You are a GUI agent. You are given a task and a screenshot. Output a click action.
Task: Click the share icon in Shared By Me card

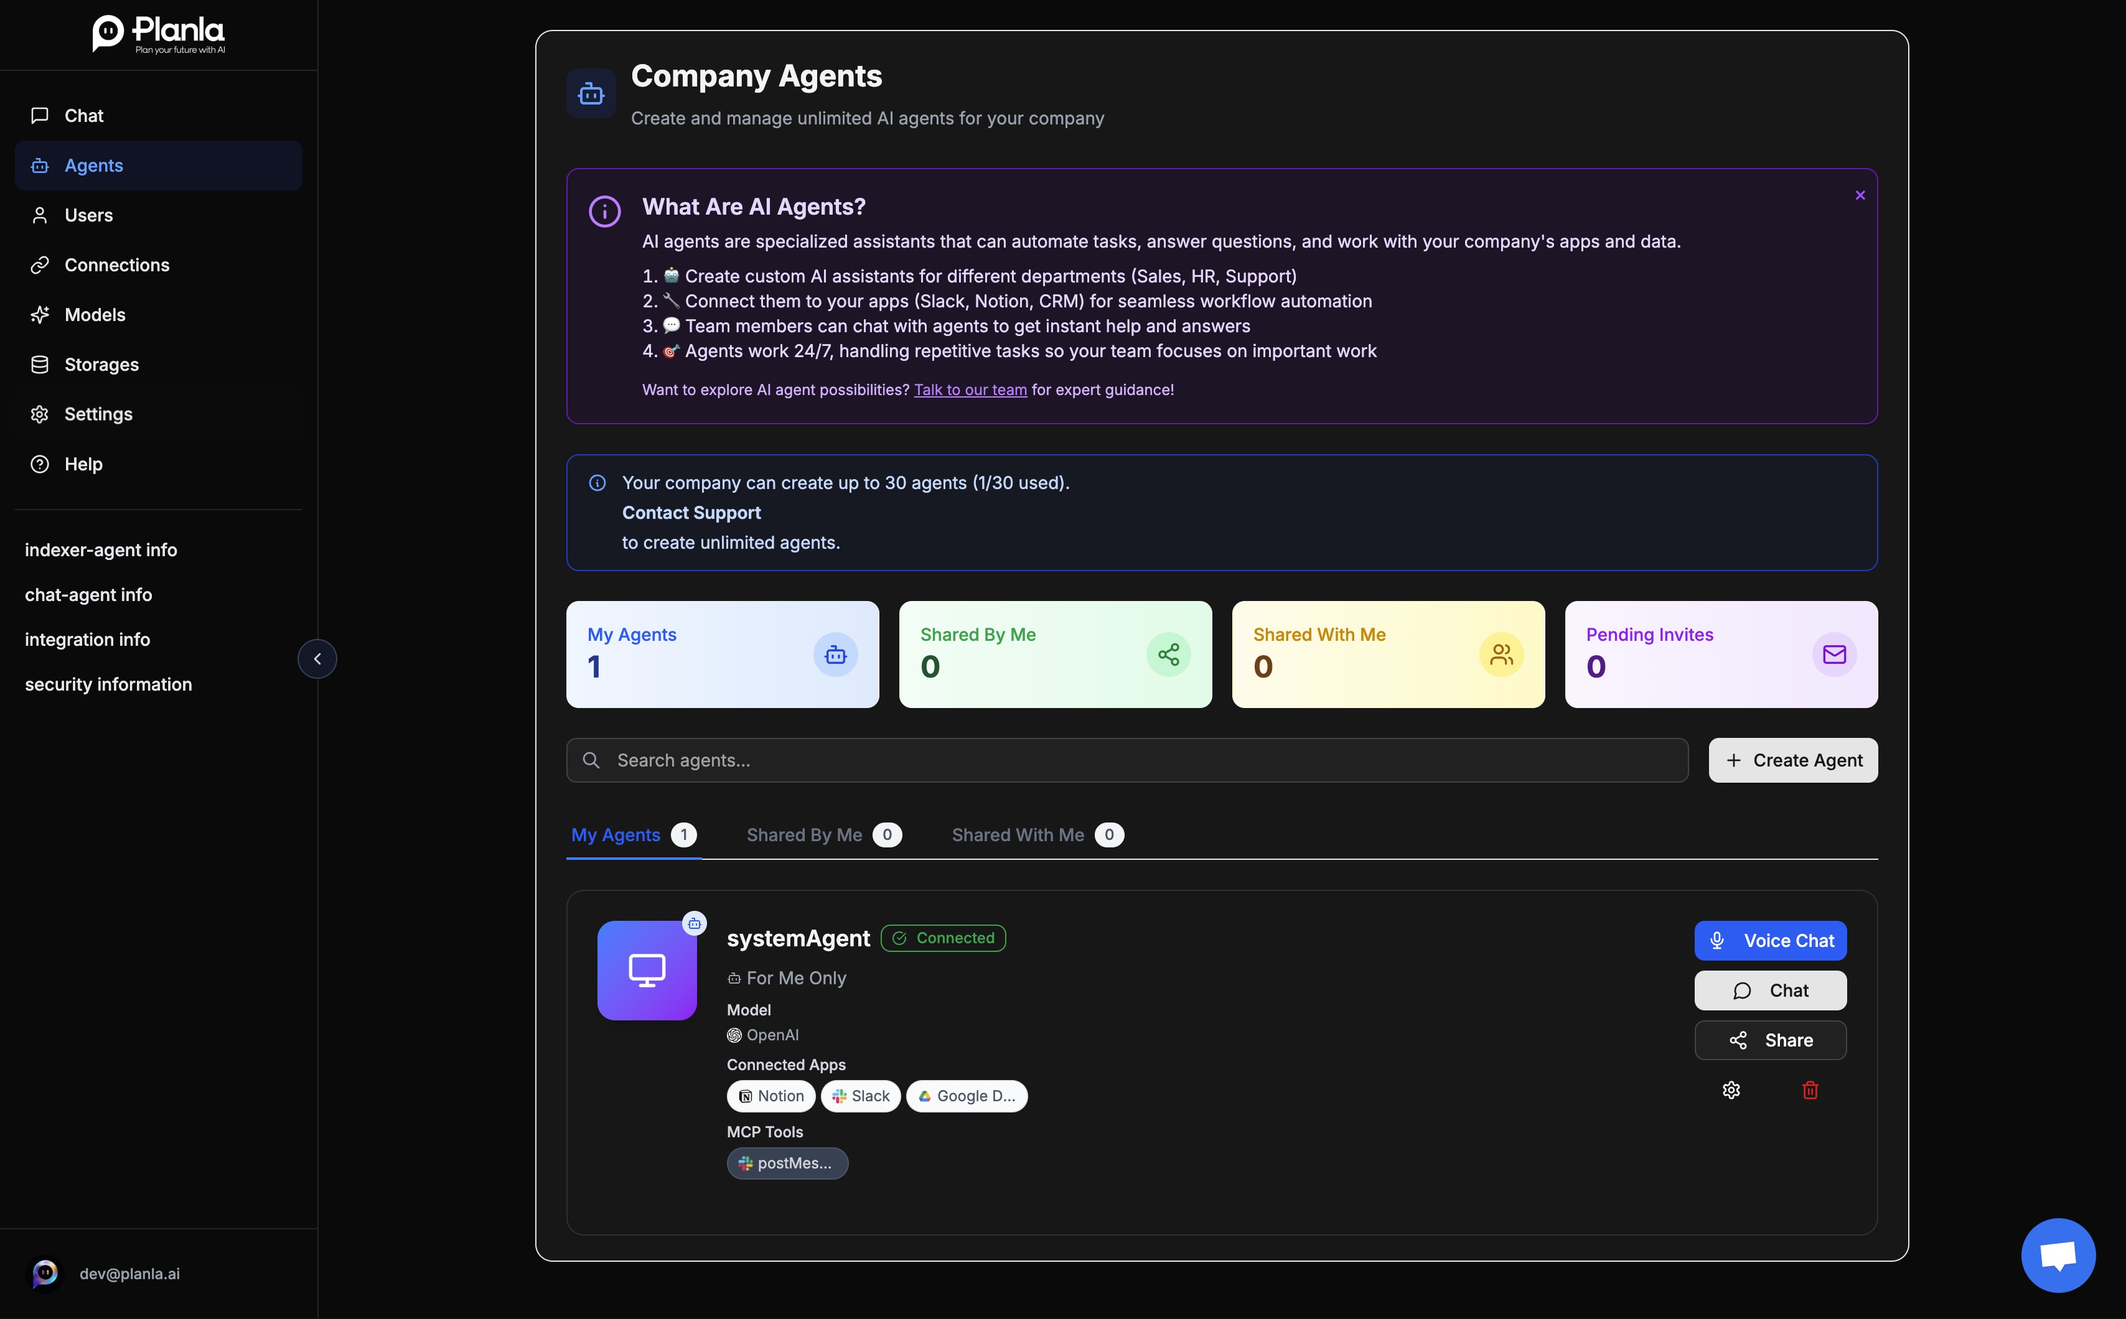[x=1169, y=655]
